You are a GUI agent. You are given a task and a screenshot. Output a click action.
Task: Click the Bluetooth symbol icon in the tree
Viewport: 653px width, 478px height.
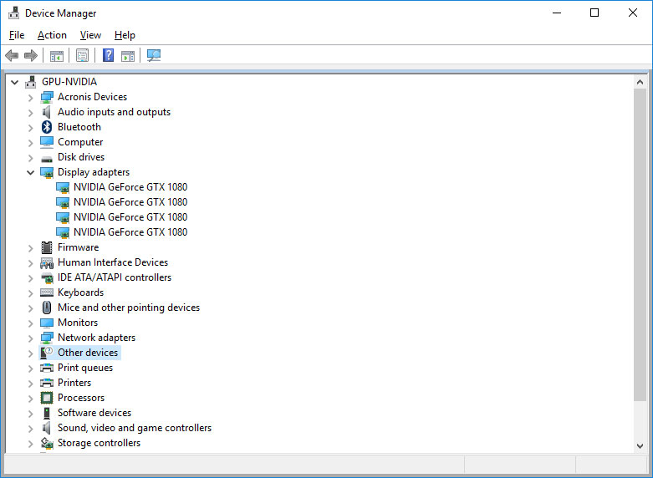(x=47, y=127)
